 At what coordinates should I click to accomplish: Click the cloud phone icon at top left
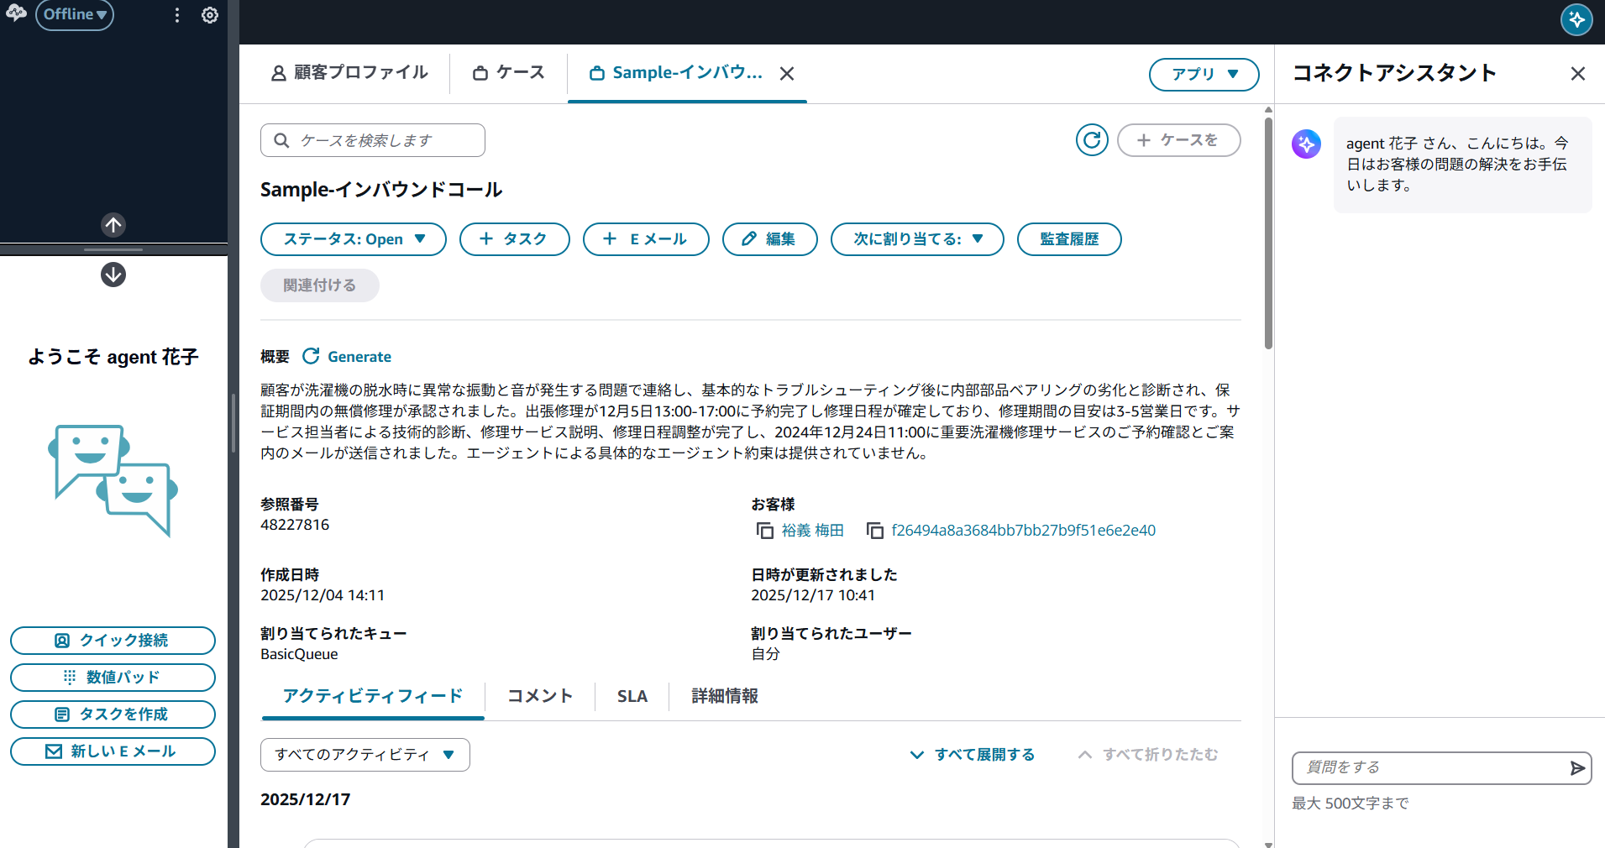16,13
